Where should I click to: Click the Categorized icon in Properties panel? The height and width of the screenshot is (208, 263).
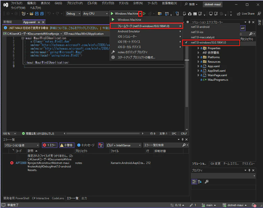click(x=194, y=182)
